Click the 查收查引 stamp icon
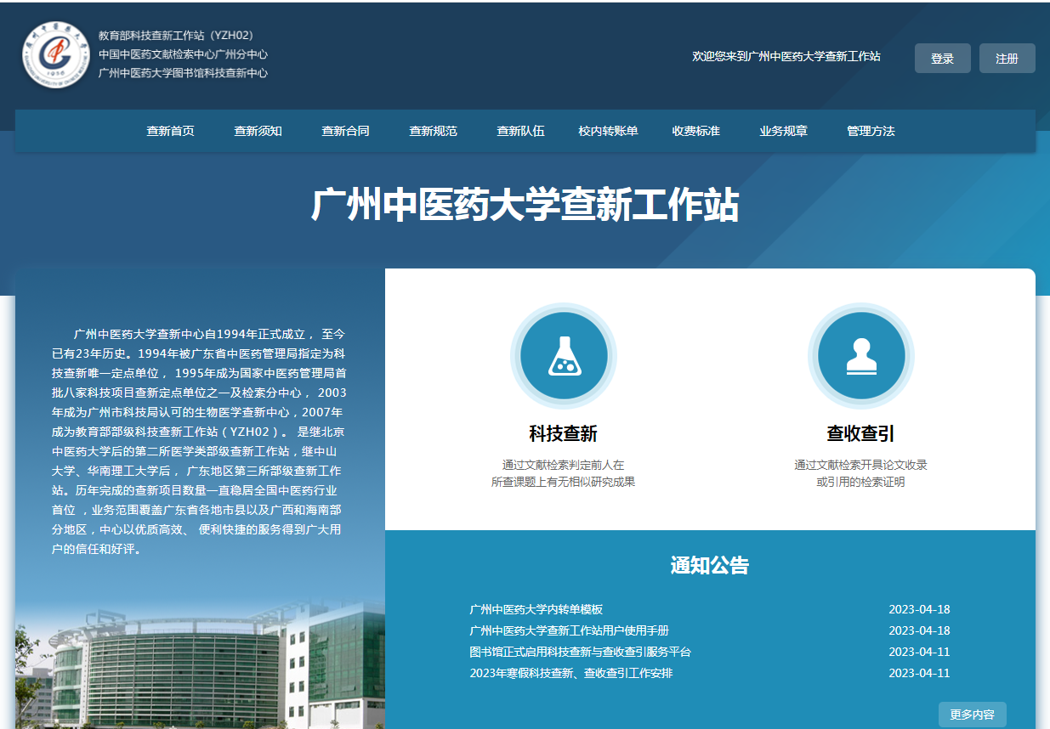Screen dimensions: 1050x729 tap(861, 355)
